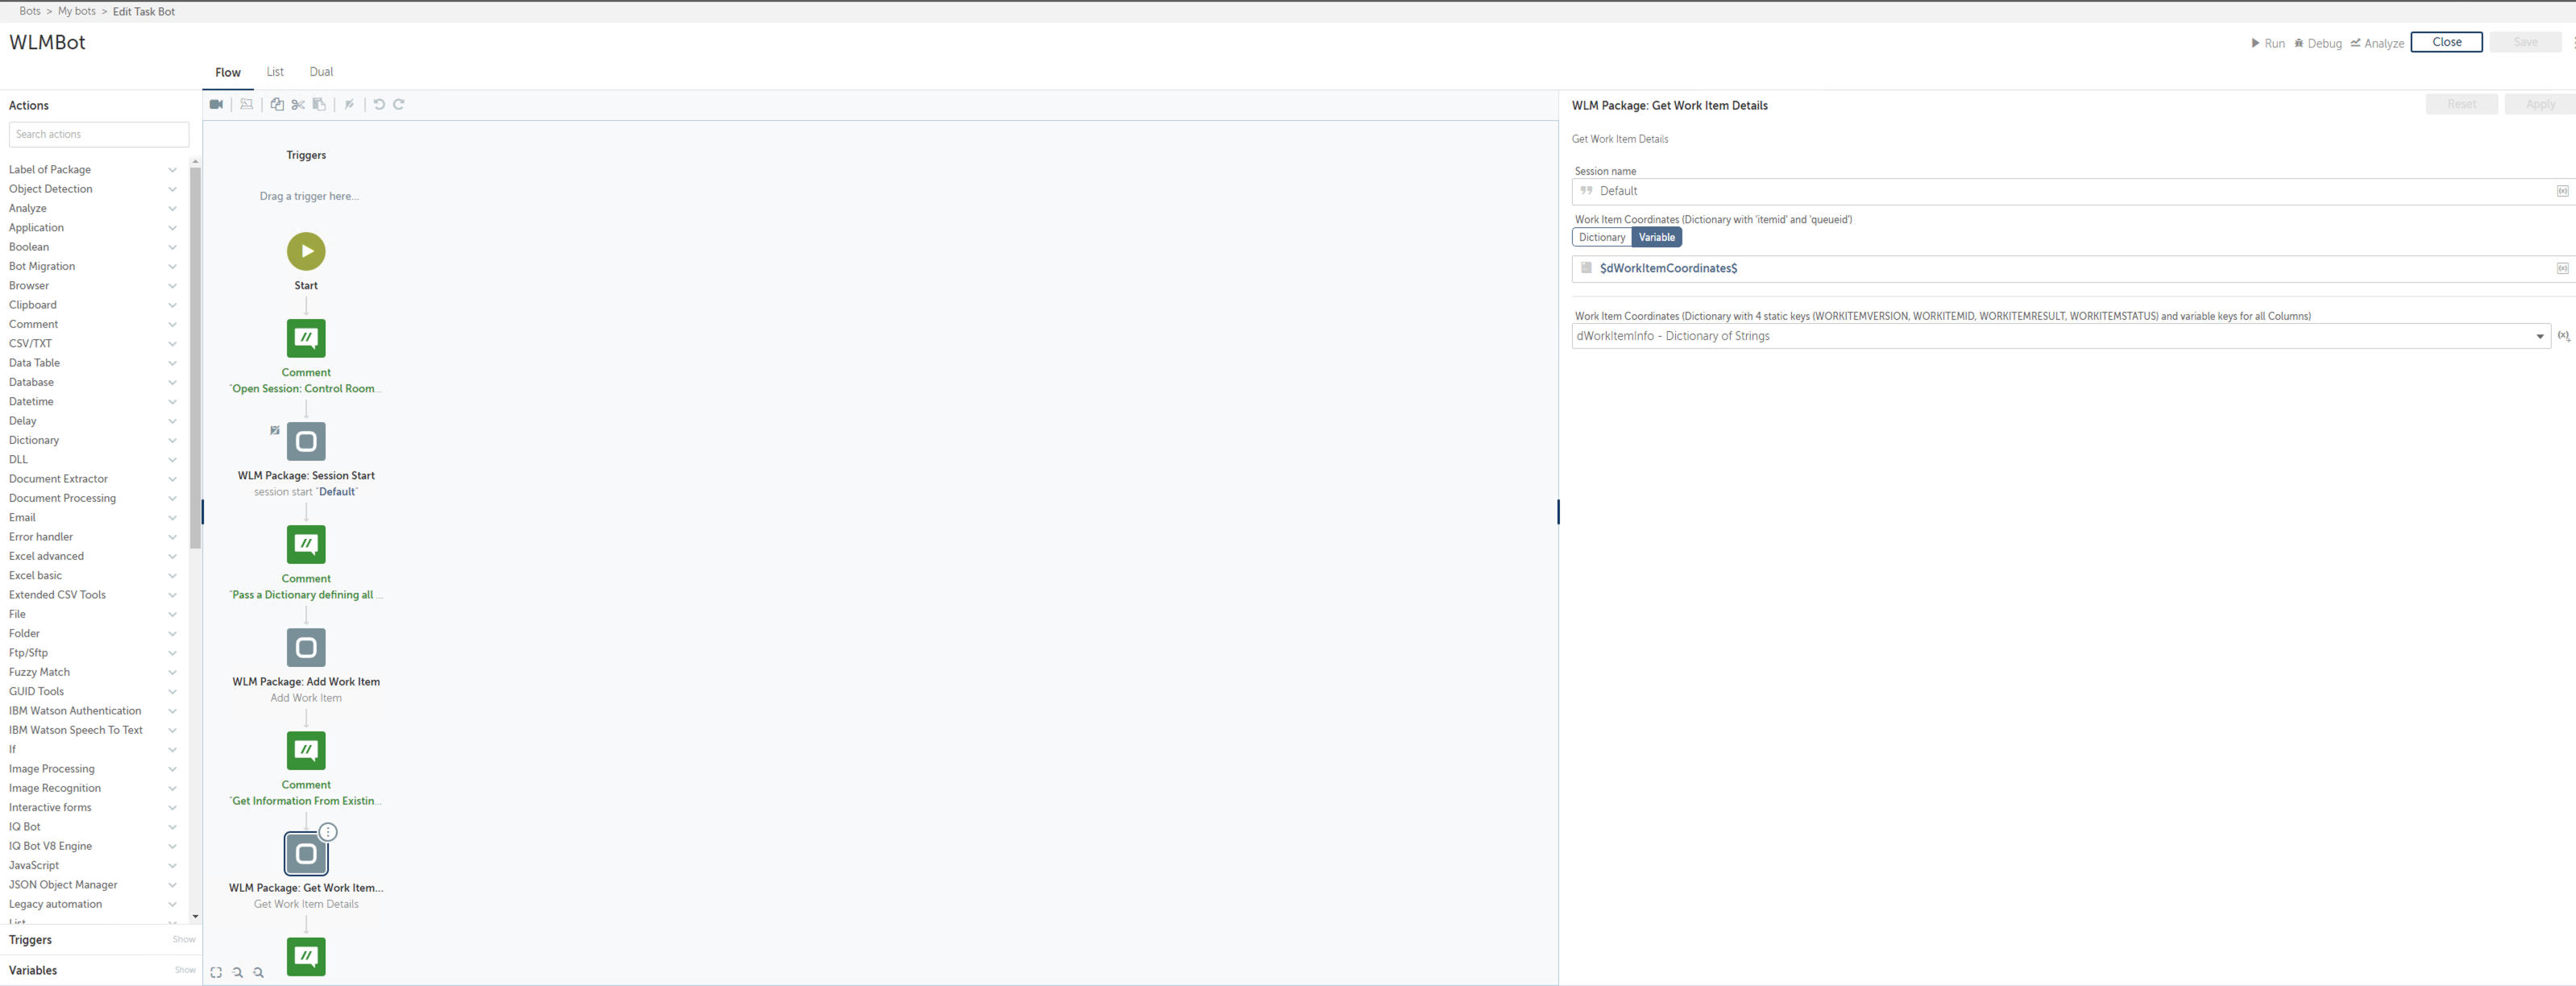Click the Run button
The height and width of the screenshot is (986, 2576).
[2267, 43]
